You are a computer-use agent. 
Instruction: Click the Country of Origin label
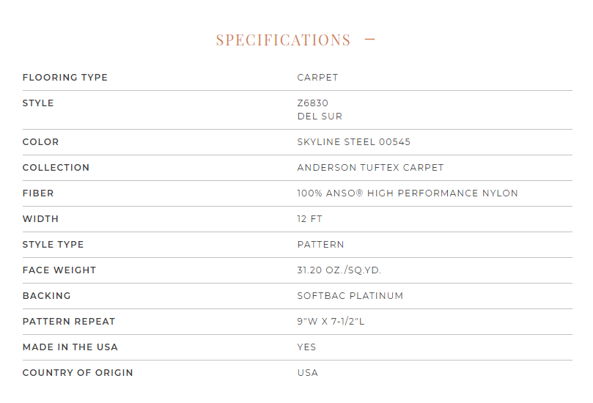(78, 373)
